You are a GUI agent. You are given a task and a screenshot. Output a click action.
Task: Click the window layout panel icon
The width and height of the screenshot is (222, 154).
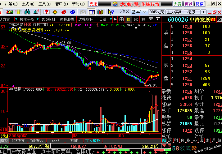click(92, 12)
